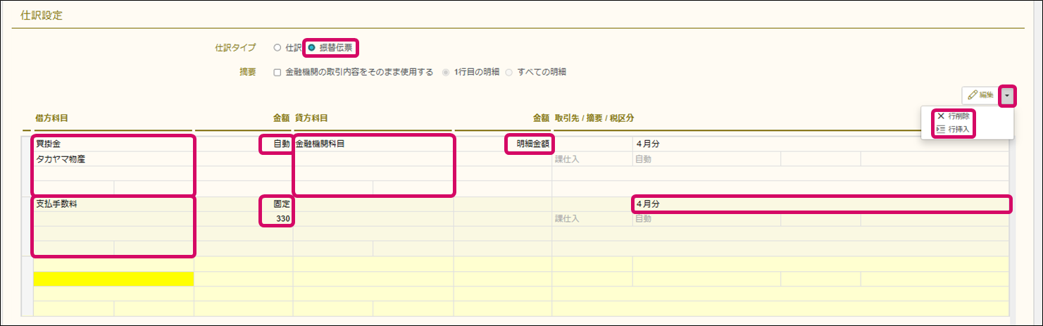The width and height of the screenshot is (1043, 326).
Task: Click the 4月分 summary in second row
Action: 820,204
